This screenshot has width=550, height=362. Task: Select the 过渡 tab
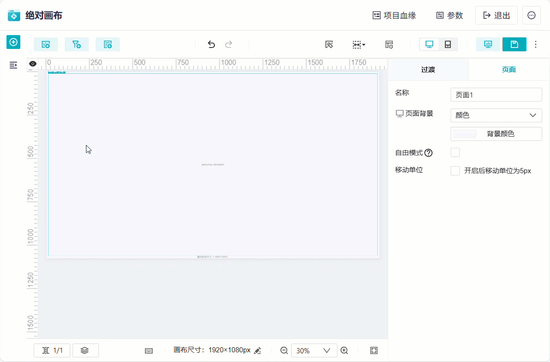click(429, 70)
